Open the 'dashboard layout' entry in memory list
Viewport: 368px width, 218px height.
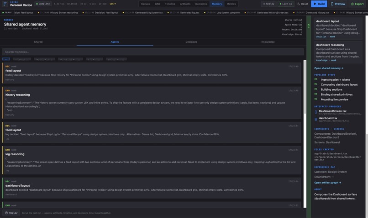click(152, 188)
